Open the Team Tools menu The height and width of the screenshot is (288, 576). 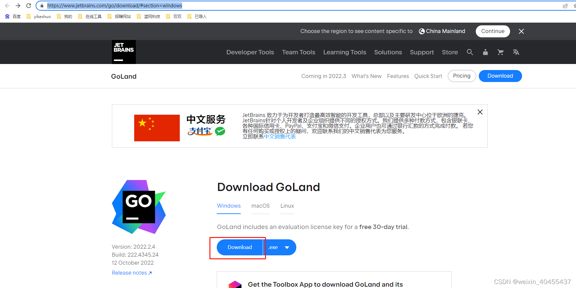299,52
